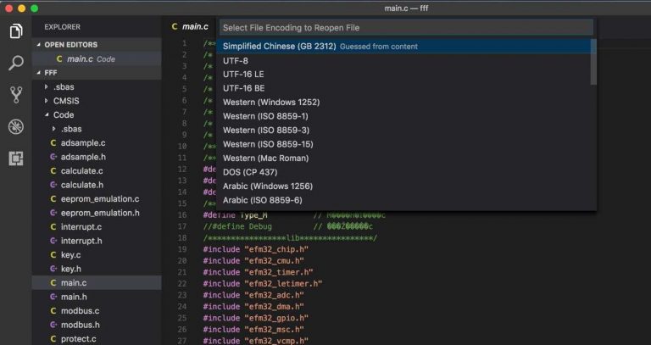
Task: Open the Explorer view in activity bar
Action: (15, 31)
